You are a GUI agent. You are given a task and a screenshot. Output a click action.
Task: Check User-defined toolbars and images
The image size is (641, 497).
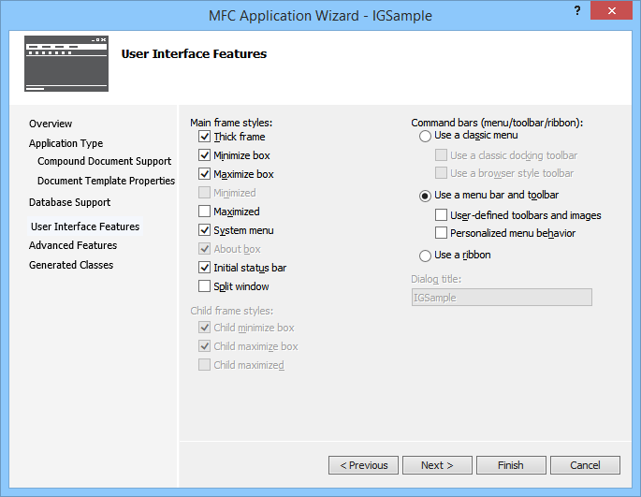tap(442, 215)
